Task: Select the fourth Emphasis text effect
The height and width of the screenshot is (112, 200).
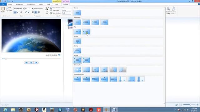Action: [104, 22]
